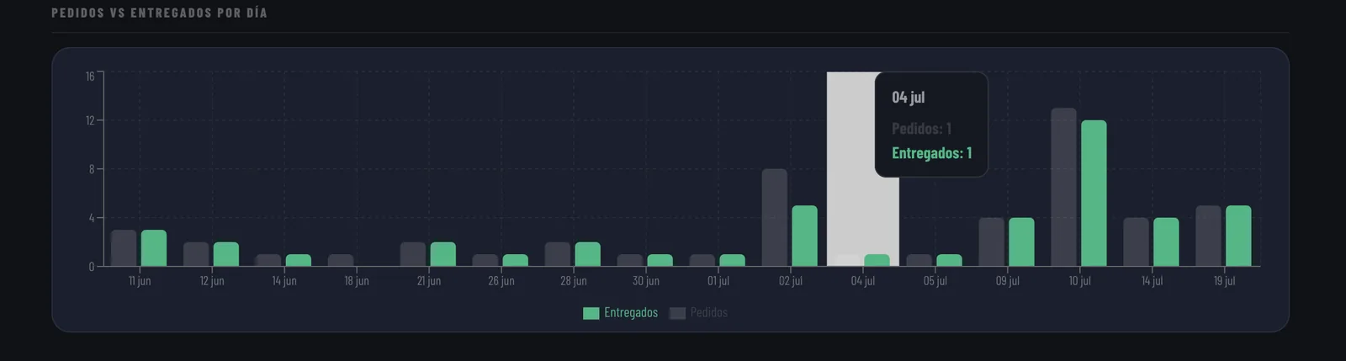Select the green bar for 10 jul
This screenshot has width=1346, height=361.
(x=1094, y=194)
